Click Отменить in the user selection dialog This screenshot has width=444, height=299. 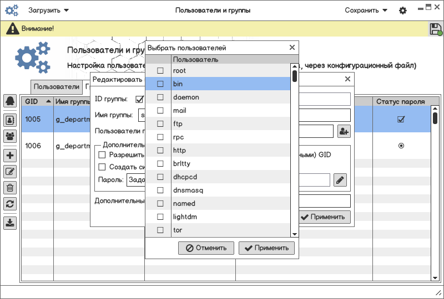pyautogui.click(x=206, y=248)
